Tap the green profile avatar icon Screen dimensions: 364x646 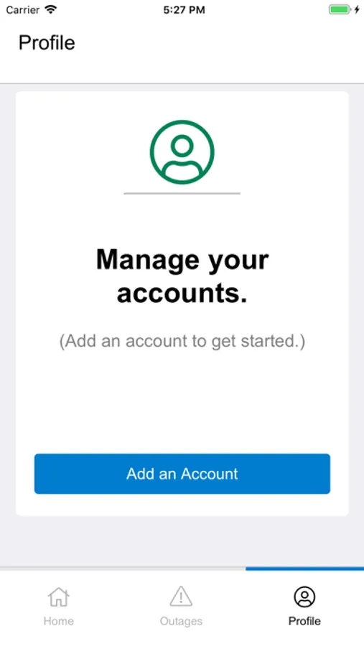(182, 152)
